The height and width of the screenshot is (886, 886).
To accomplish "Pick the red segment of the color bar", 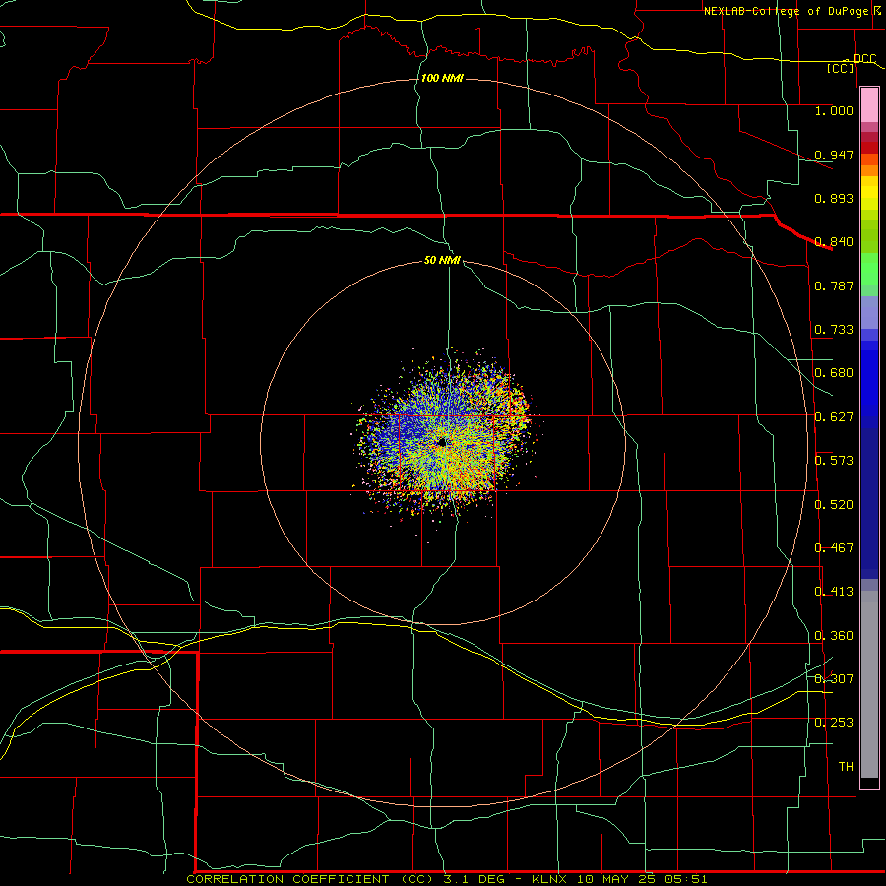I will (x=869, y=148).
